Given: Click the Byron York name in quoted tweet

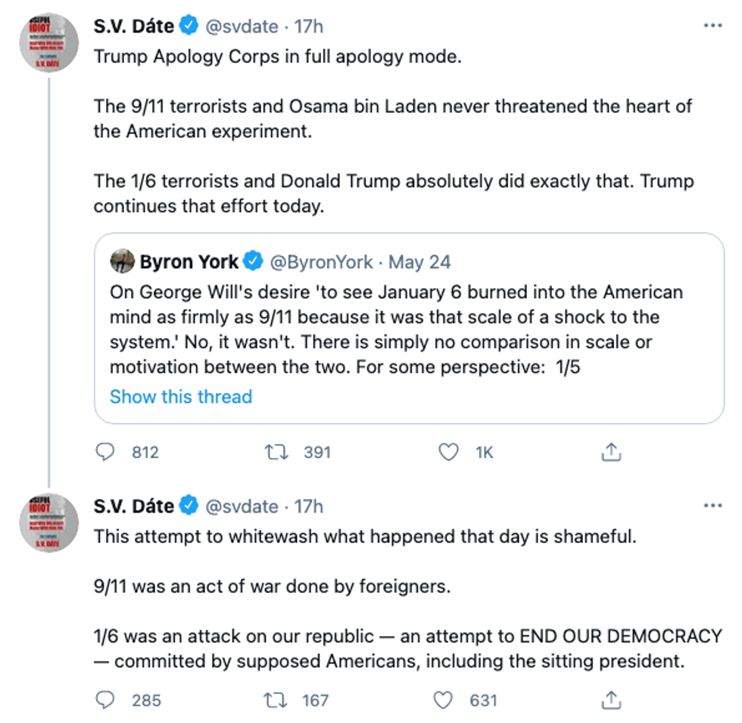Looking at the screenshot, I should point(189,262).
